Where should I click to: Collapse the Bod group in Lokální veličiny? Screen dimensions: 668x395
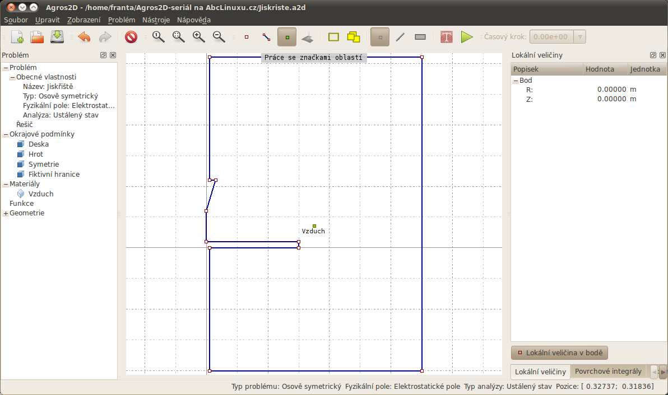coord(516,81)
